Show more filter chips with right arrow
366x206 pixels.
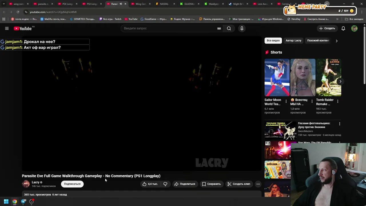[337, 41]
